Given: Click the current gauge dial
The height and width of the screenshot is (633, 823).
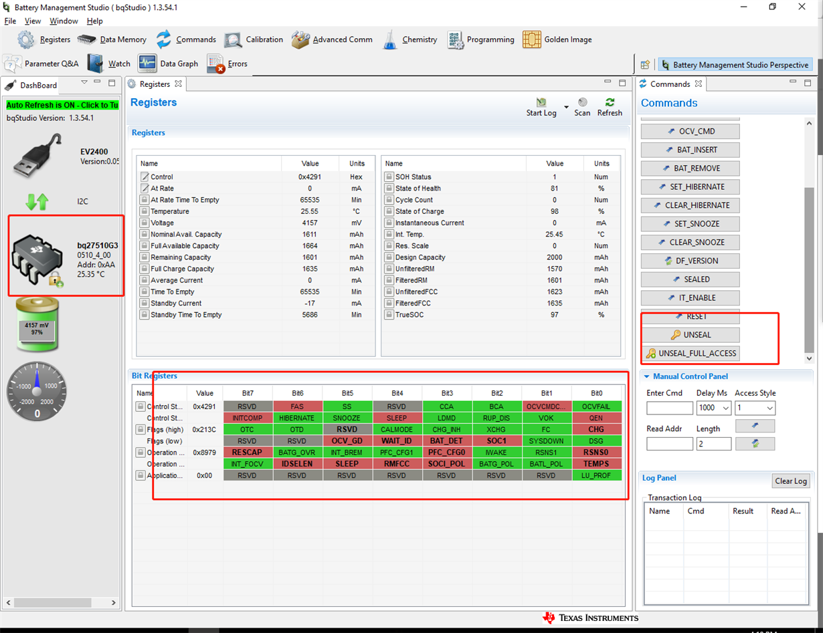Looking at the screenshot, I should [x=37, y=392].
